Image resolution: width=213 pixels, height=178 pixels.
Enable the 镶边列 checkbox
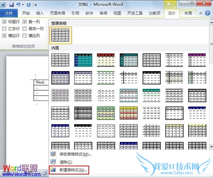click(x=24, y=36)
